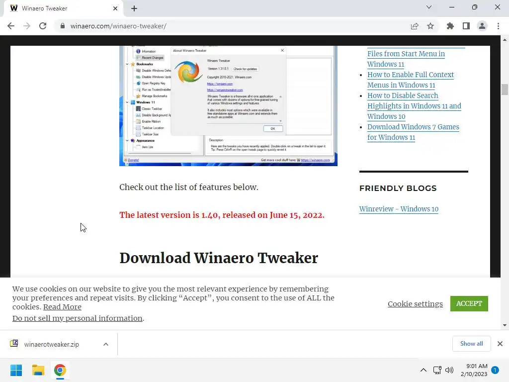
Task: Launch File Explorer from taskbar
Action: point(38,370)
